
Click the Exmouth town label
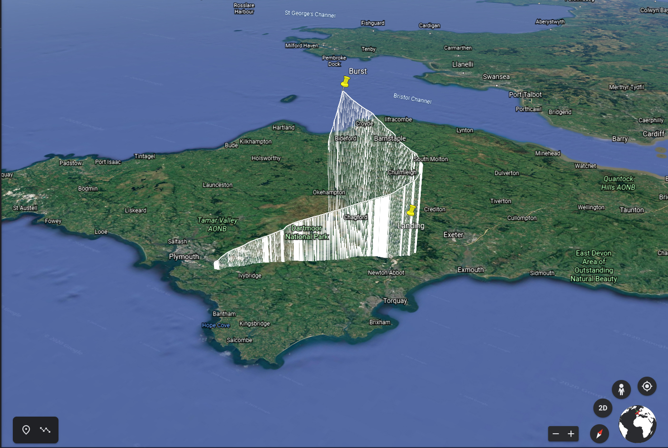(x=471, y=270)
